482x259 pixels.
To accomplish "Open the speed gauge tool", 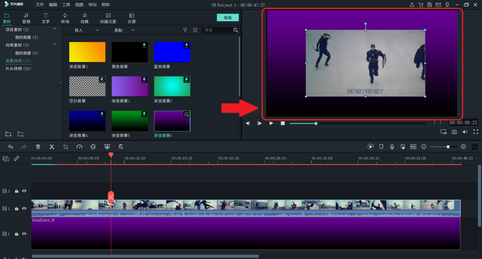I will point(79,147).
